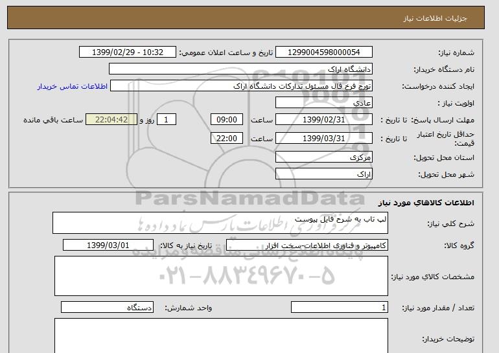Open the buyer contact information link

click(72, 86)
